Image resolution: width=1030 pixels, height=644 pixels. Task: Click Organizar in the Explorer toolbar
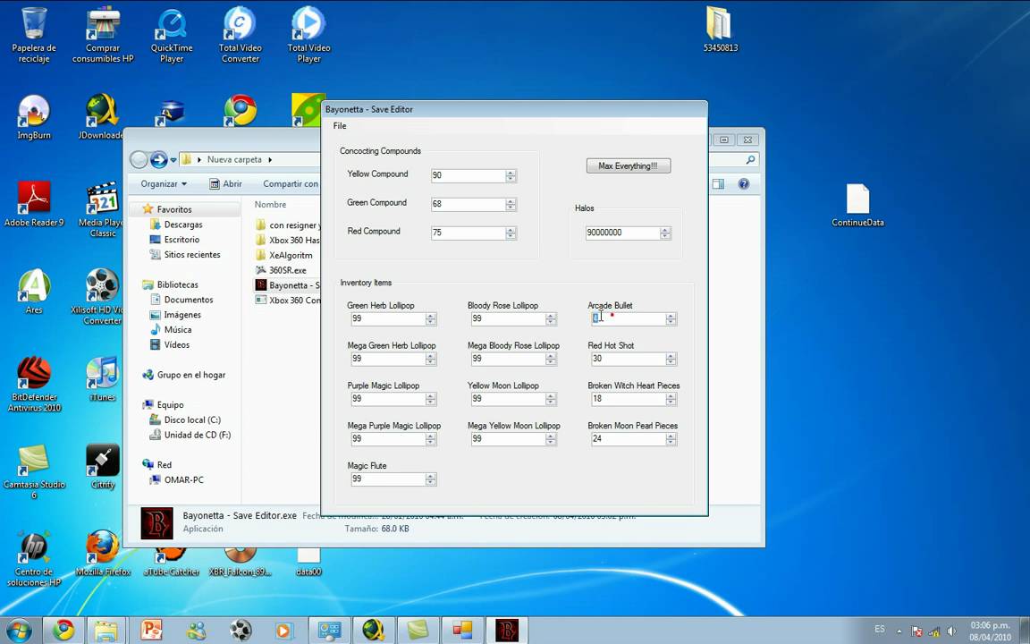(x=164, y=184)
